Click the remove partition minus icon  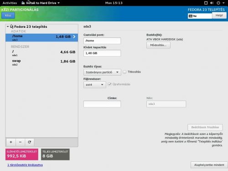tap(20, 142)
